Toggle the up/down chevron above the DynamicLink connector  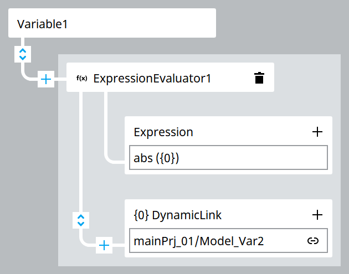tap(81, 220)
